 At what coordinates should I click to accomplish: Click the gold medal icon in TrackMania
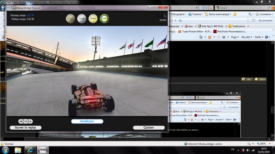point(93,18)
